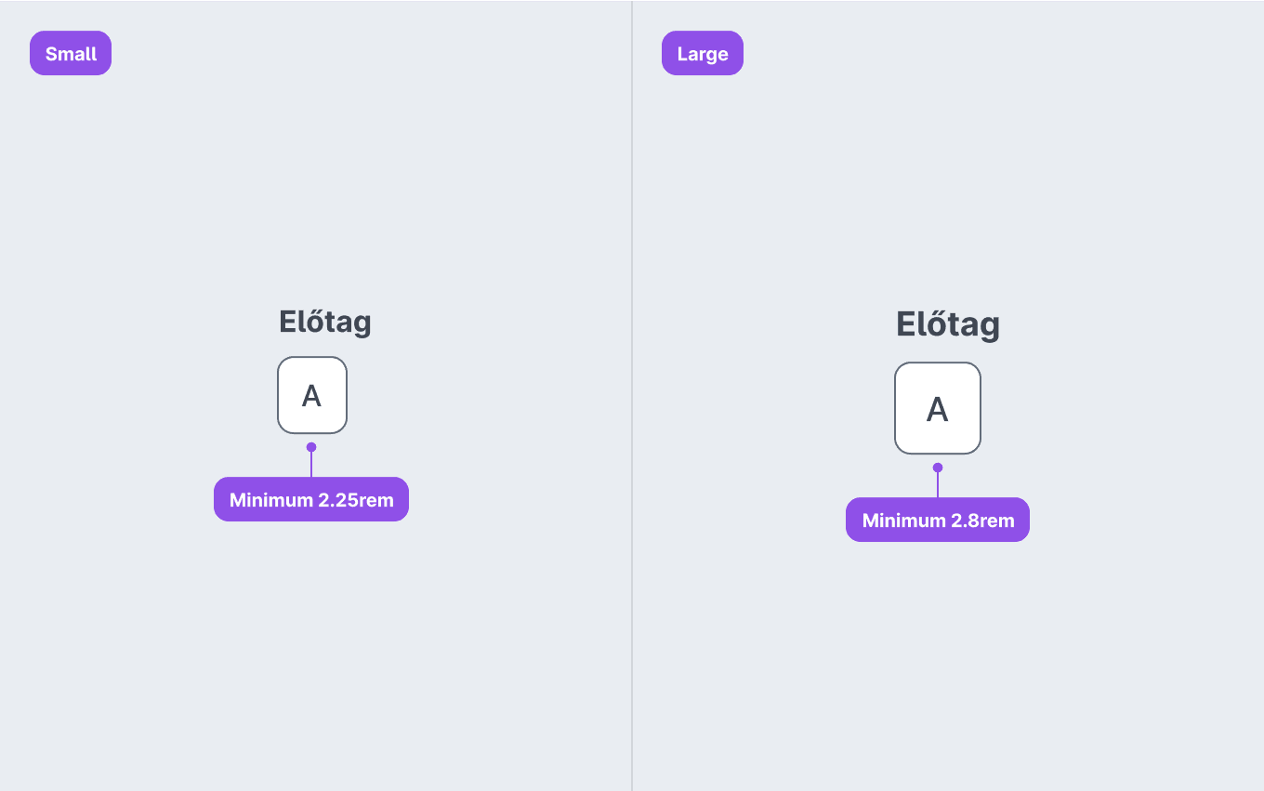
Task: Click the word Minimum in 2.25rem label
Action: point(271,500)
